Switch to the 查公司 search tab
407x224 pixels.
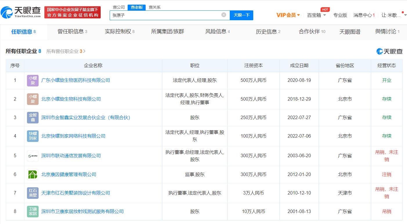click(119, 7)
